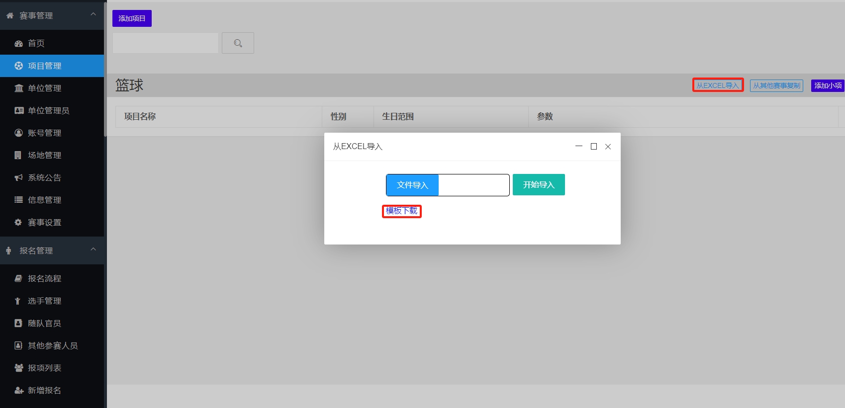This screenshot has width=845, height=408.
Task: Click the 系统公告 megaphone icon
Action: point(19,178)
